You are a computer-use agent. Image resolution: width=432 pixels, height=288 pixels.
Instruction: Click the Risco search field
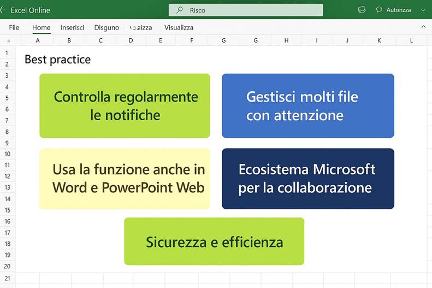coord(246,10)
